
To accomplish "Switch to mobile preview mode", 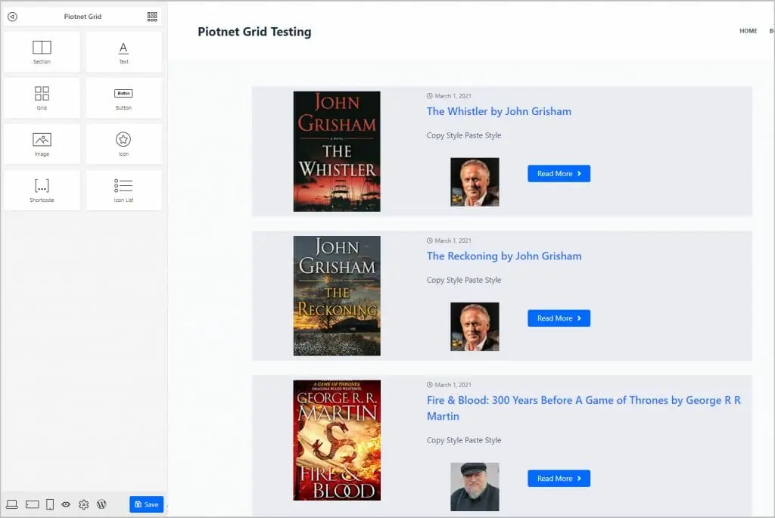I will [48, 504].
